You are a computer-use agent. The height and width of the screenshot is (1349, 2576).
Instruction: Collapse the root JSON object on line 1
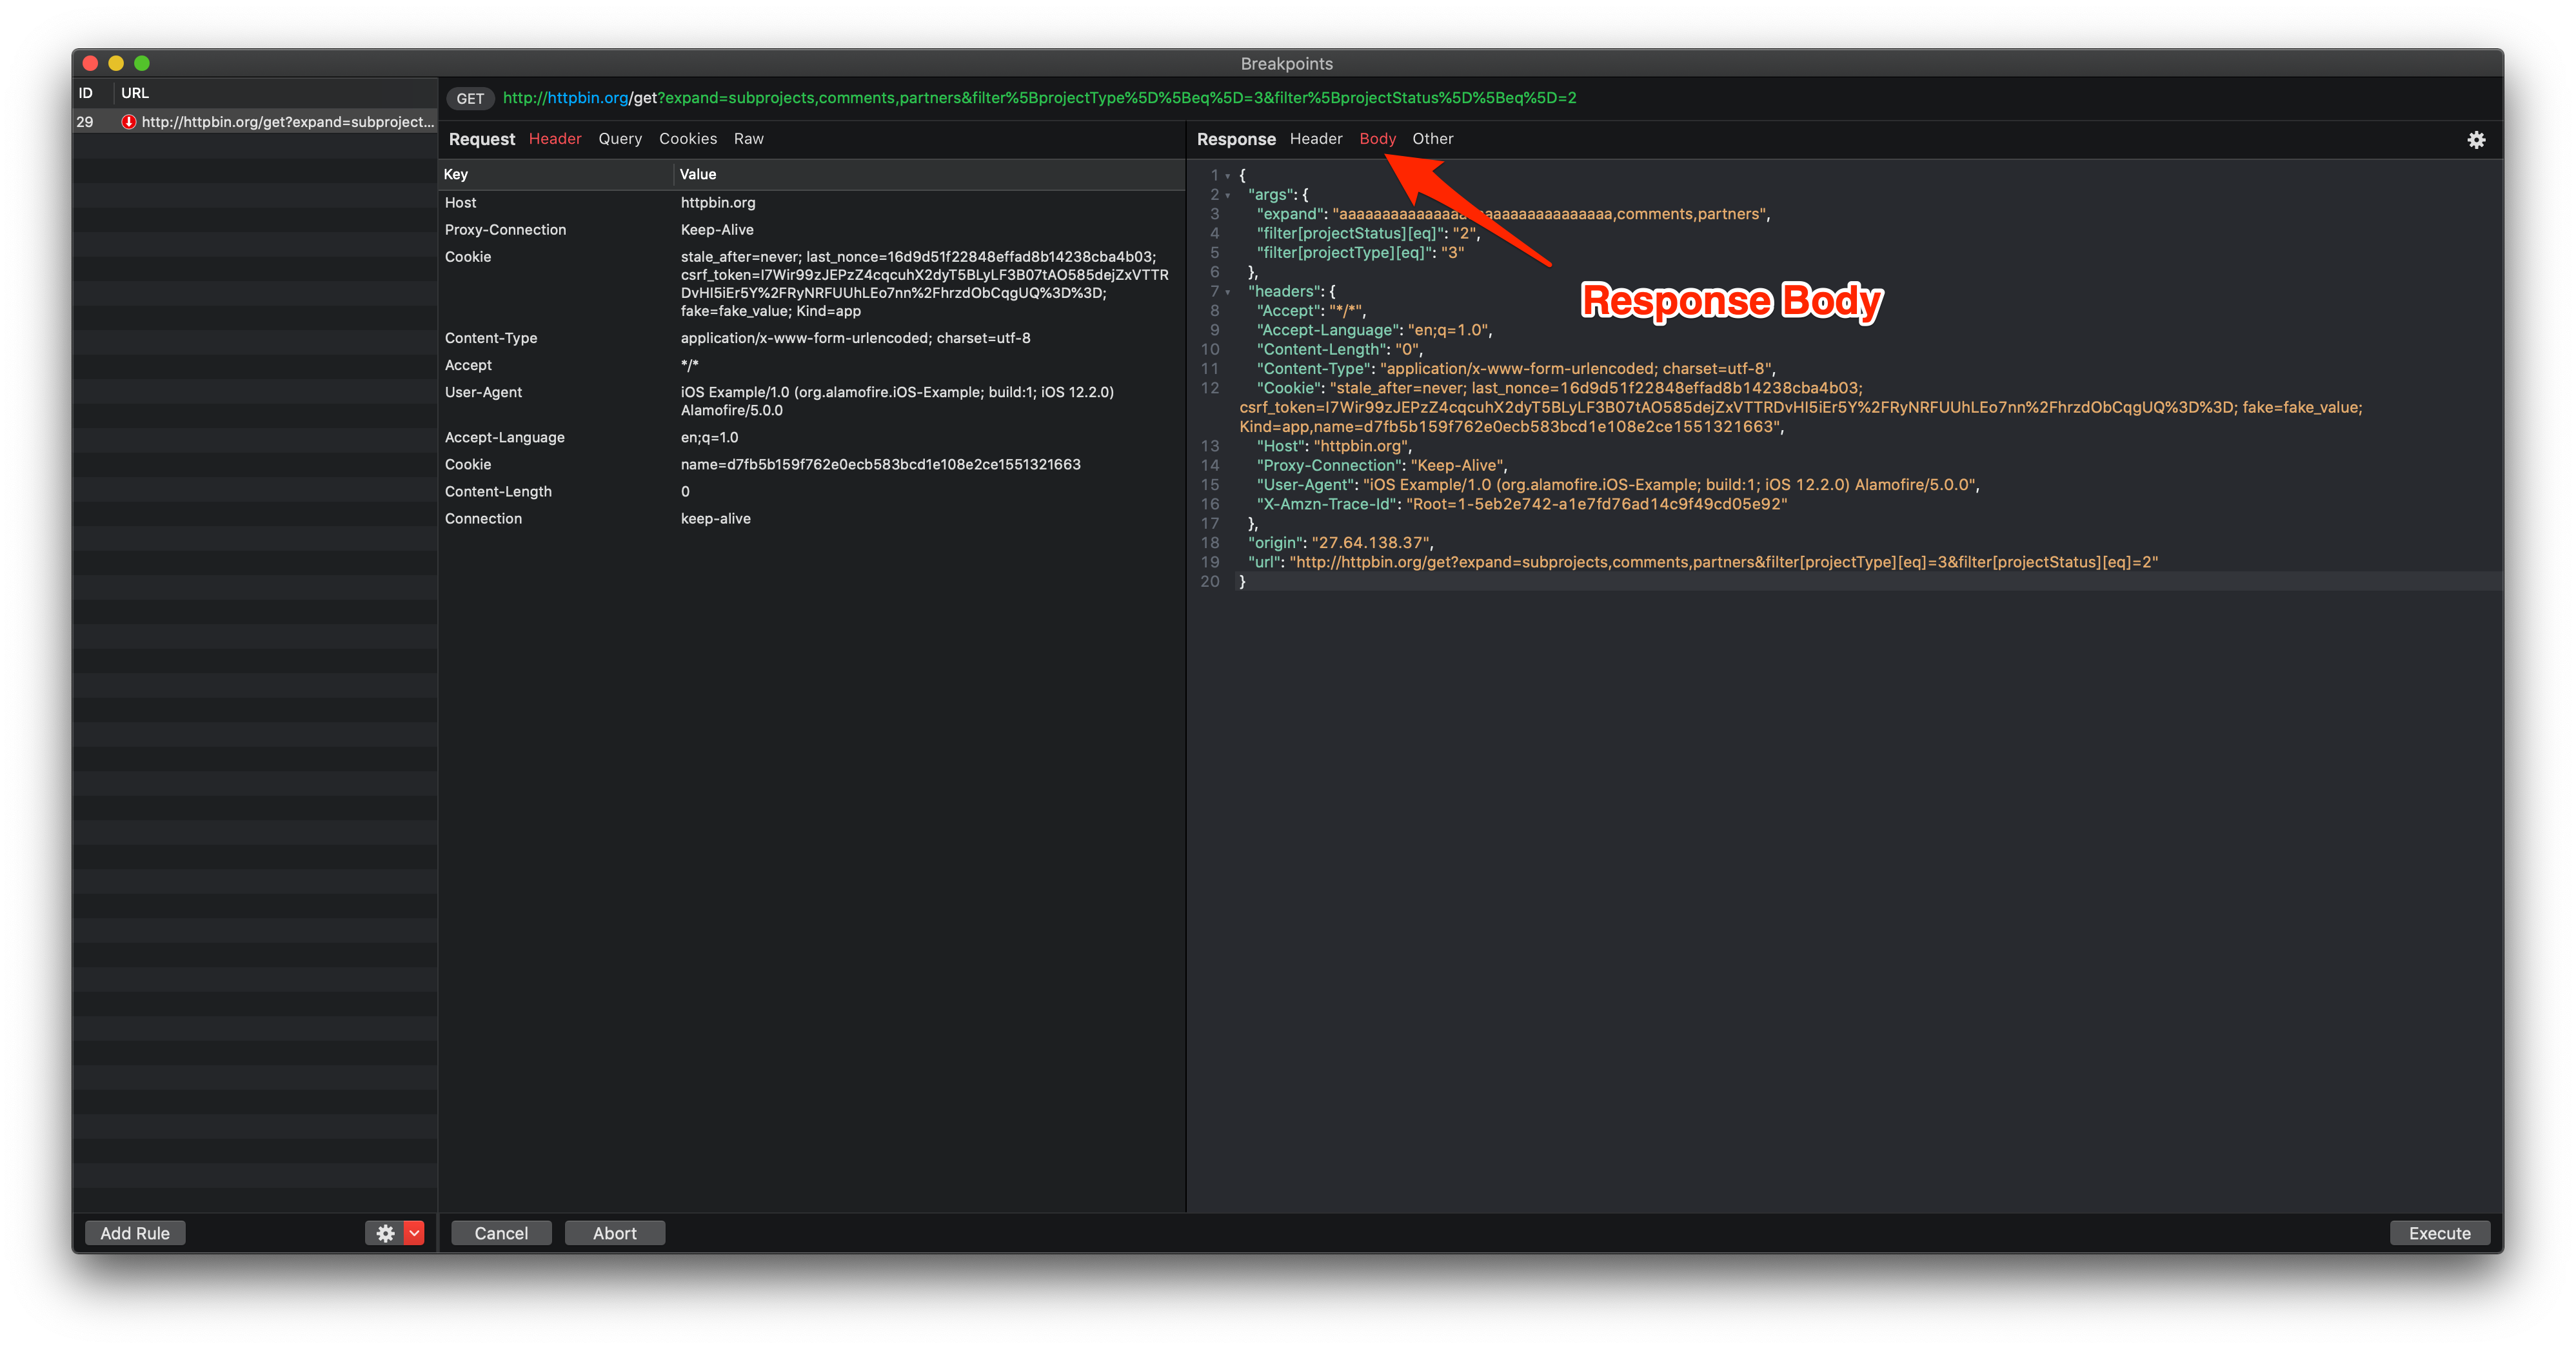point(1228,176)
